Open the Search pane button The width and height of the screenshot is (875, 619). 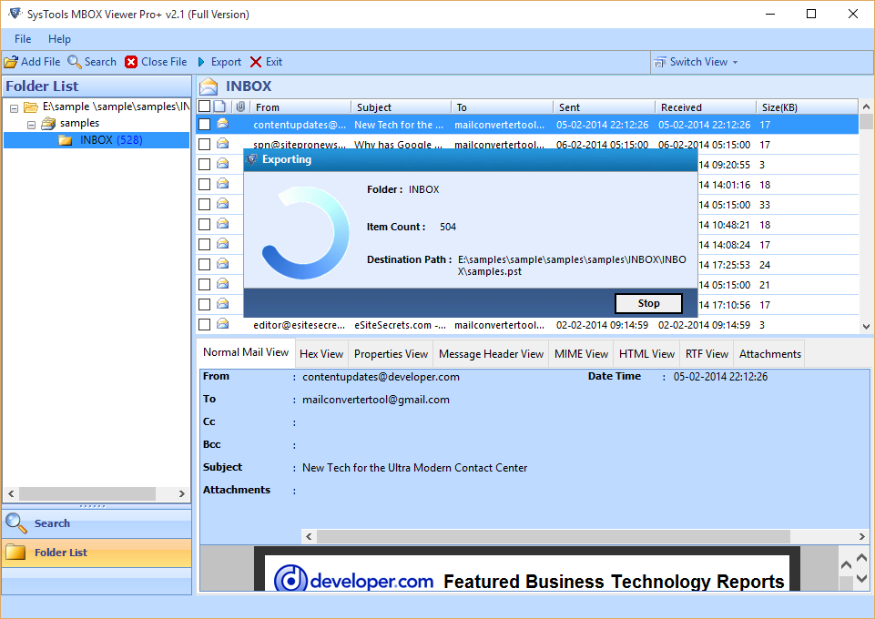point(97,523)
